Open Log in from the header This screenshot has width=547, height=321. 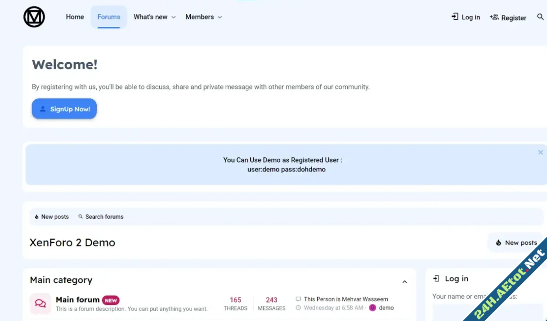point(466,18)
